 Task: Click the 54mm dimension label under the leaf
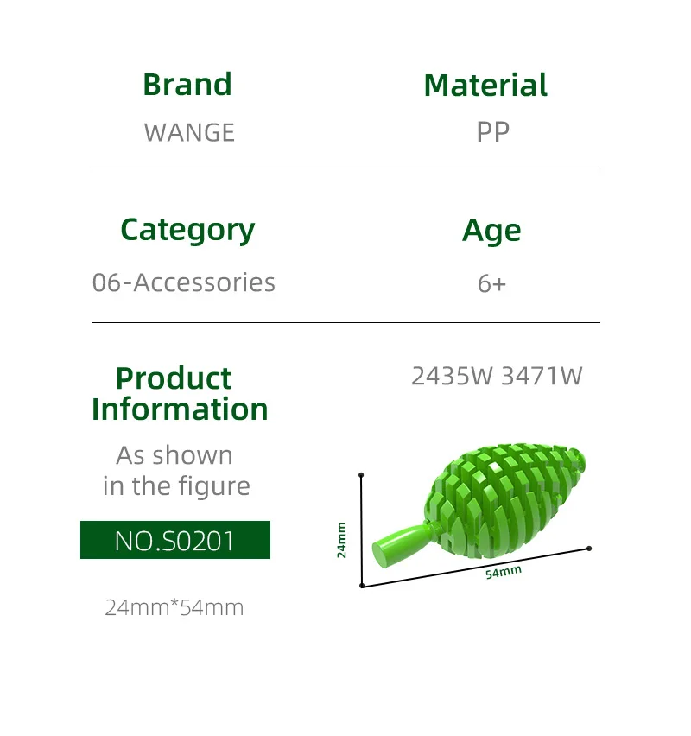[503, 571]
